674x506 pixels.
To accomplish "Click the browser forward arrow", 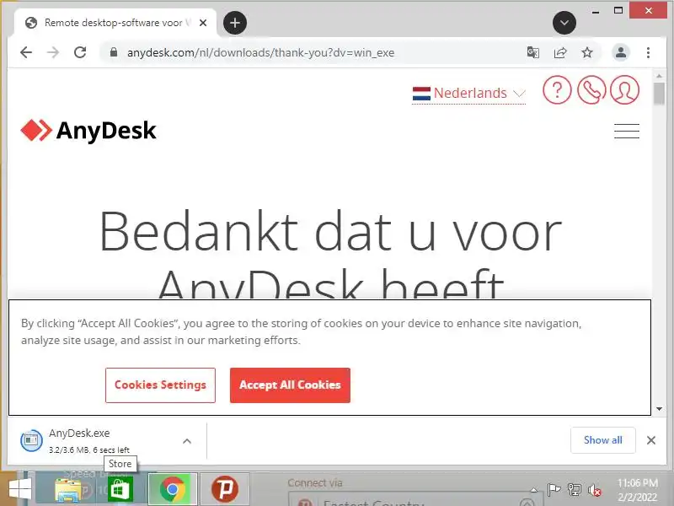I will pyautogui.click(x=53, y=52).
